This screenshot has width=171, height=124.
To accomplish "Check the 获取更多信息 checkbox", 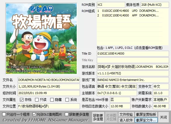I will click(x=66, y=114).
